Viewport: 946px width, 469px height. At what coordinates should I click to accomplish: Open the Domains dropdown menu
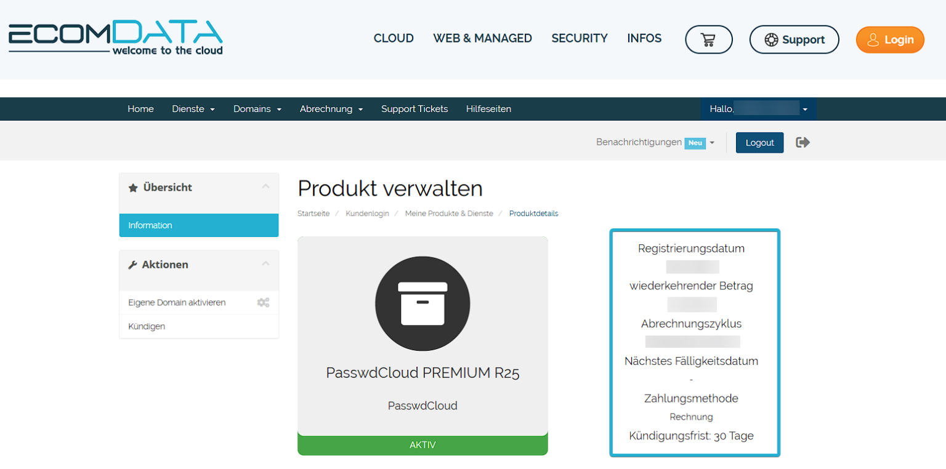(x=257, y=108)
